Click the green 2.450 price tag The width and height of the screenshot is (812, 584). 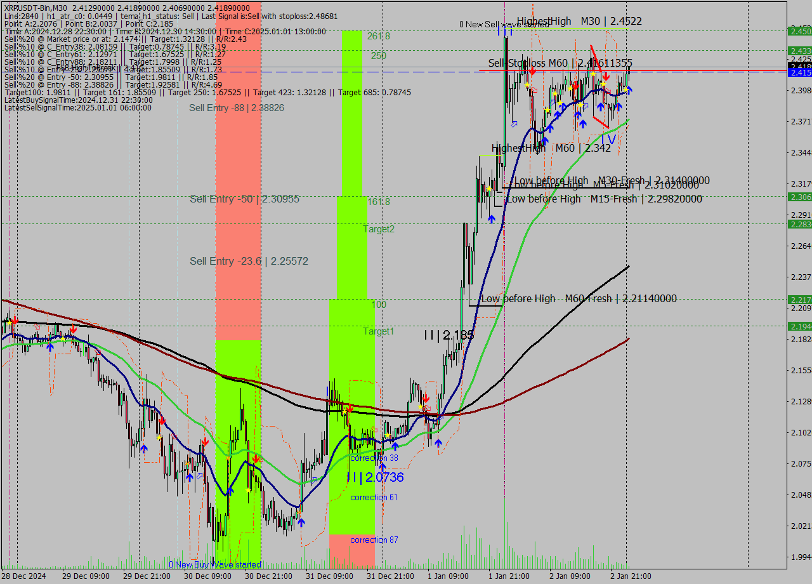(799, 30)
